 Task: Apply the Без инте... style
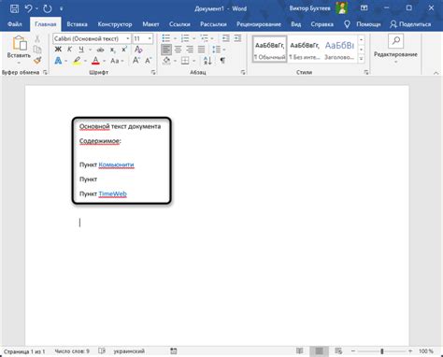coord(305,50)
